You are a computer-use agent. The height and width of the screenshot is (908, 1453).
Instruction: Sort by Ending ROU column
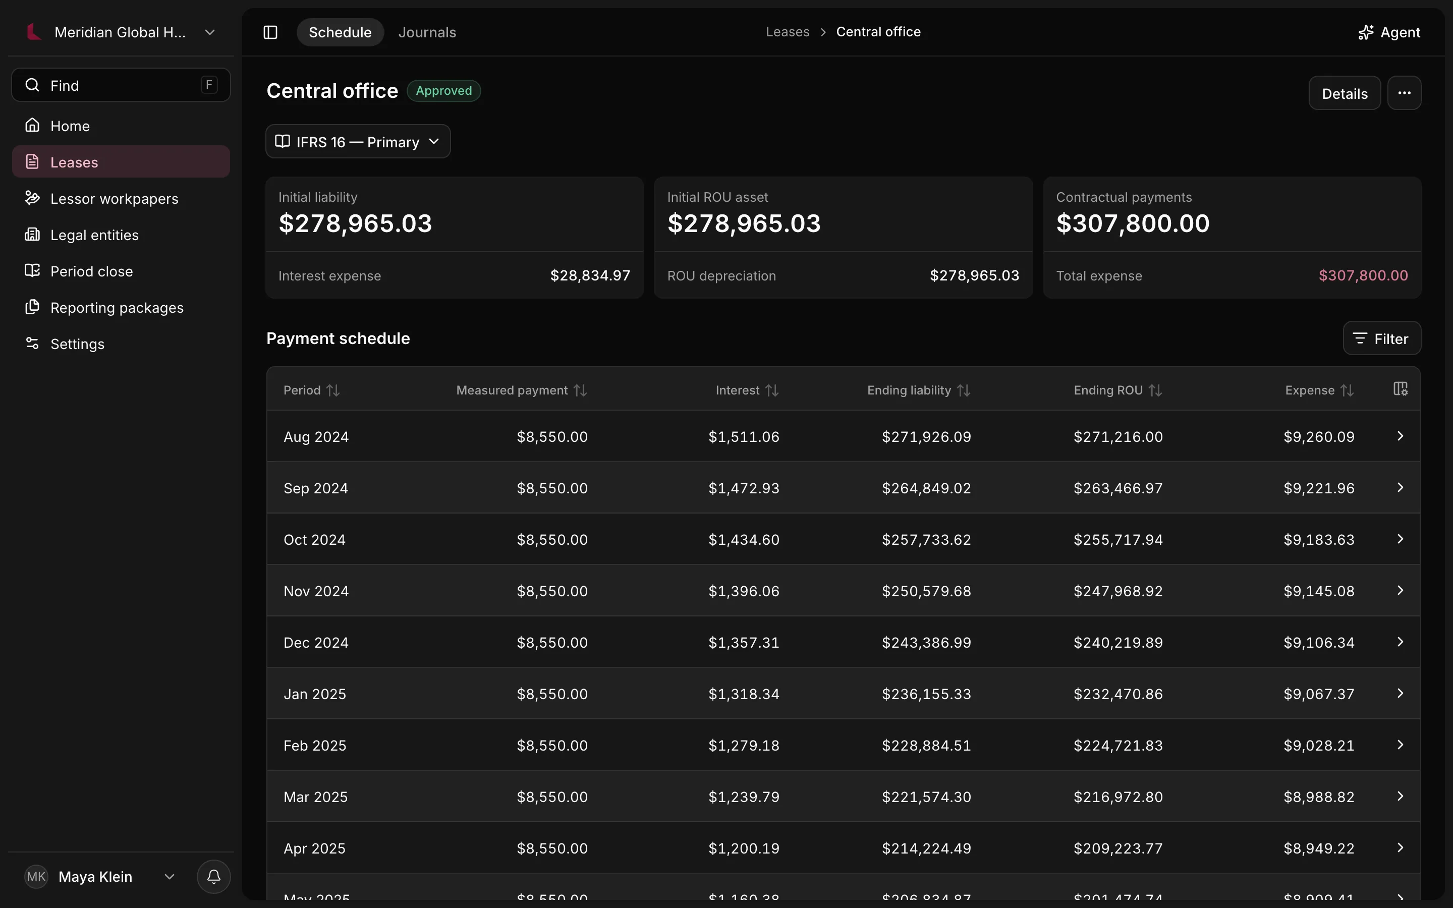coord(1118,390)
